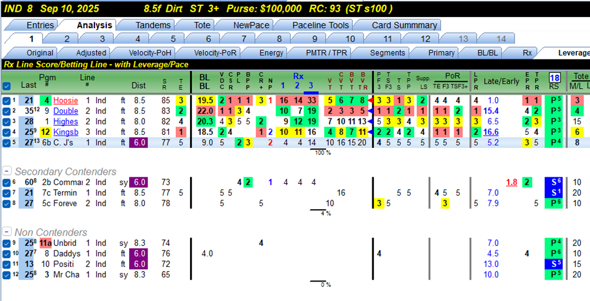
Task: Click the green P5 RS cell for Hoosie
Action: [554, 101]
